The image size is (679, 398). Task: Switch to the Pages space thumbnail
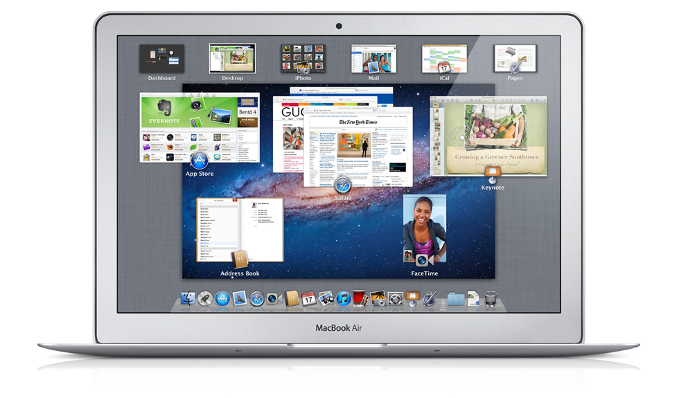[515, 58]
